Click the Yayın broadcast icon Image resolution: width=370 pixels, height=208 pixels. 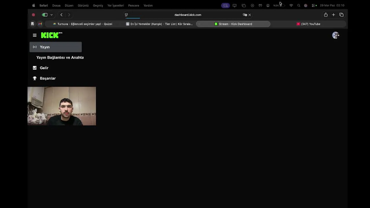35,47
